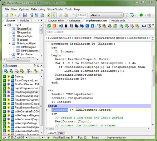Screen dimensions: 157x141
Task: Collapse the TInterfacedObject tree node
Action: (9, 44)
